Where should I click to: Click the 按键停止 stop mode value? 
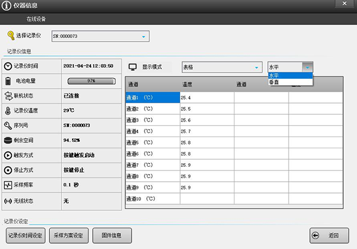(x=74, y=170)
